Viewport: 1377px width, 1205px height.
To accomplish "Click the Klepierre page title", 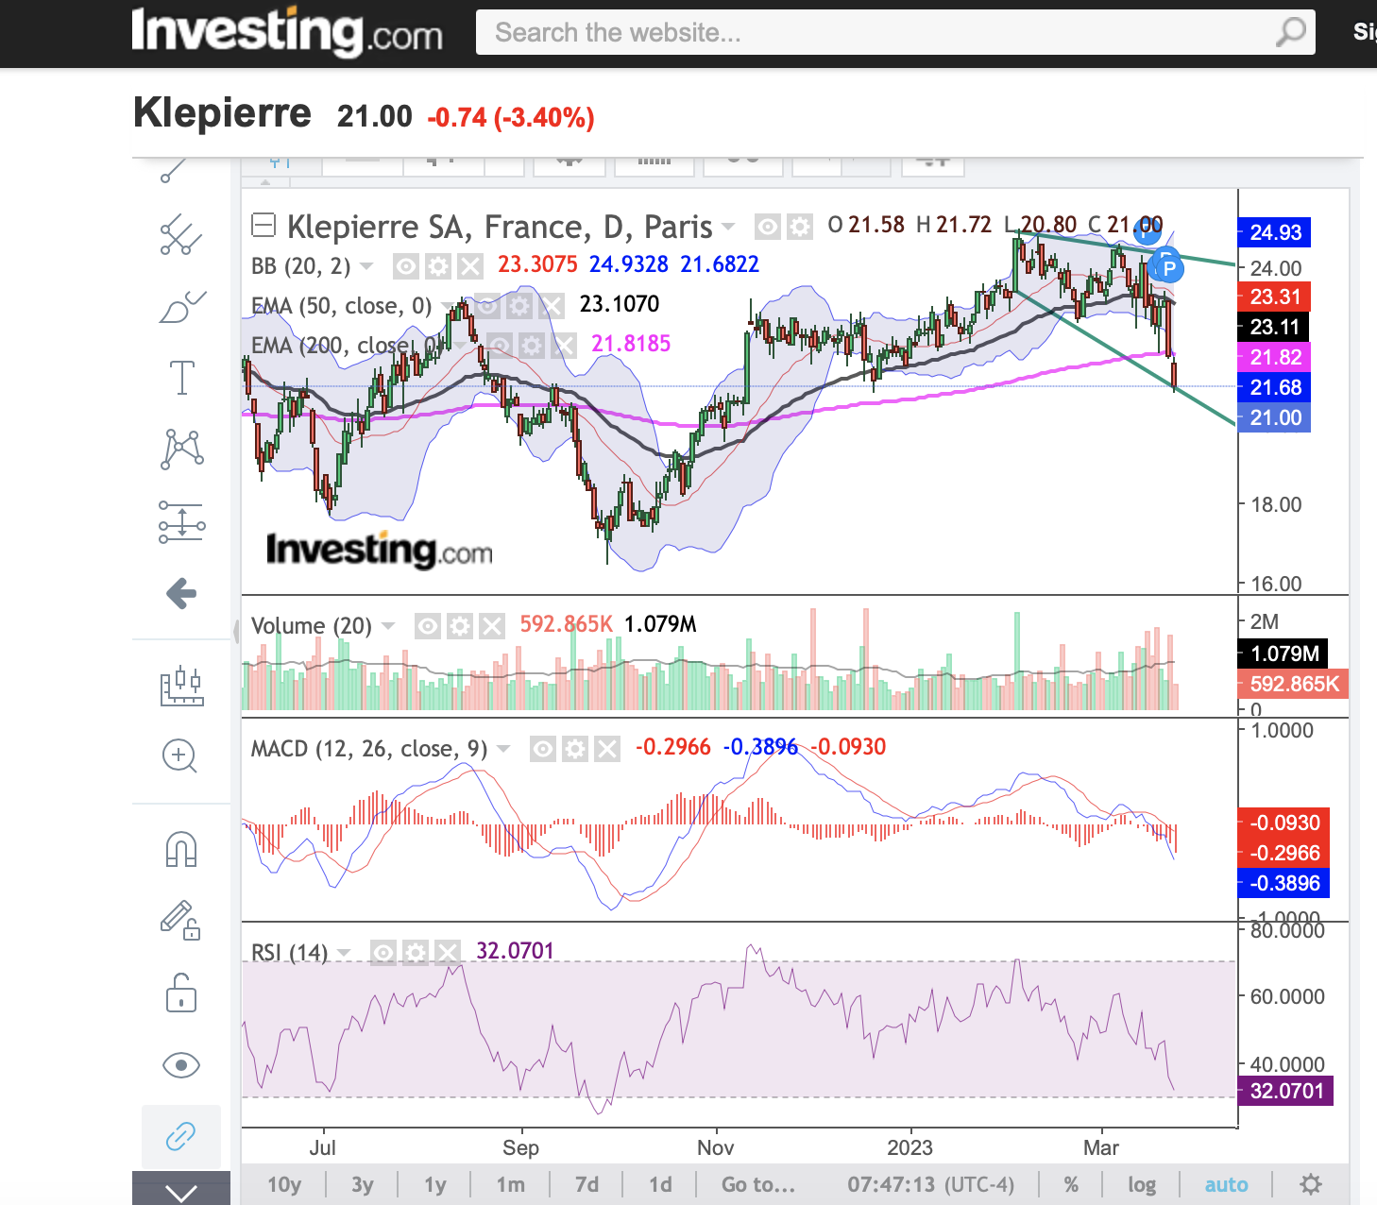I will point(223,112).
